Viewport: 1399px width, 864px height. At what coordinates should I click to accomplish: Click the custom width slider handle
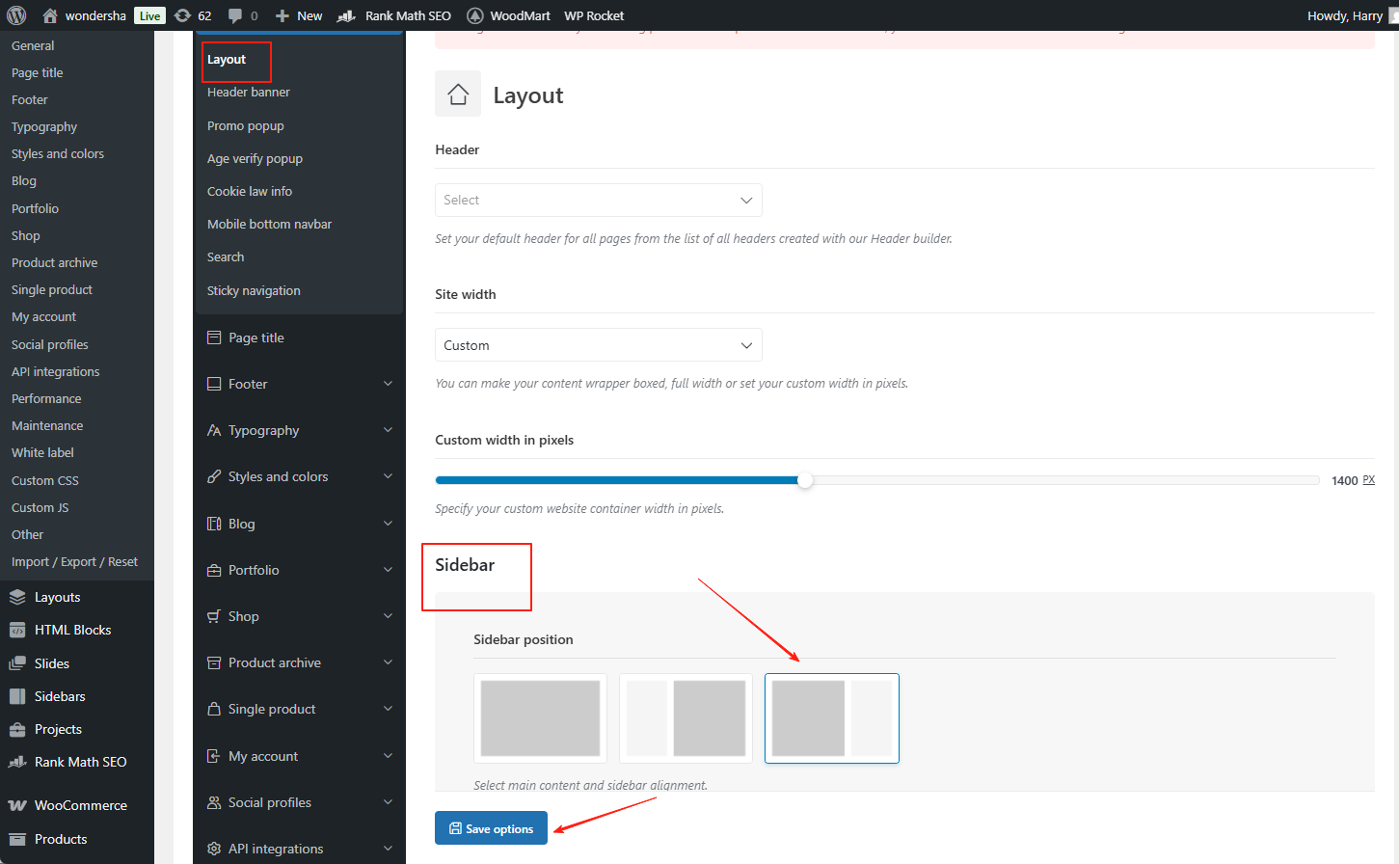805,480
